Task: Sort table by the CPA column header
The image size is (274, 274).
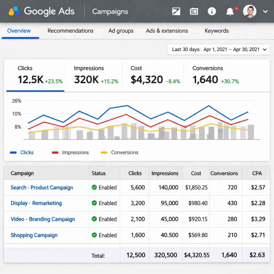Action: (257, 173)
